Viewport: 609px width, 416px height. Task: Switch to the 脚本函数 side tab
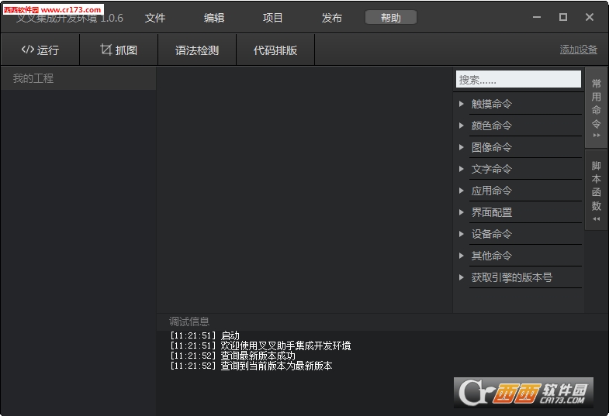pos(596,191)
